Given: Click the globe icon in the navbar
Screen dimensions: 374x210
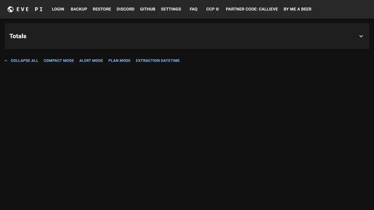Looking at the screenshot, I should [11, 9].
